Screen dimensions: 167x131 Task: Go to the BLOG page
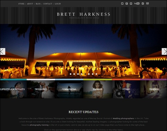(x=38, y=4)
